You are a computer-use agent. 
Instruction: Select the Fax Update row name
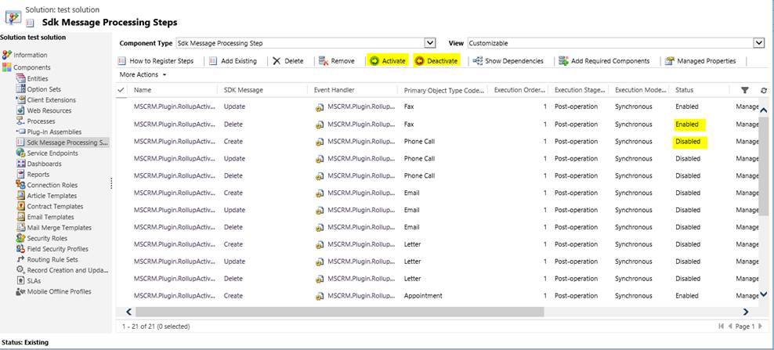175,106
